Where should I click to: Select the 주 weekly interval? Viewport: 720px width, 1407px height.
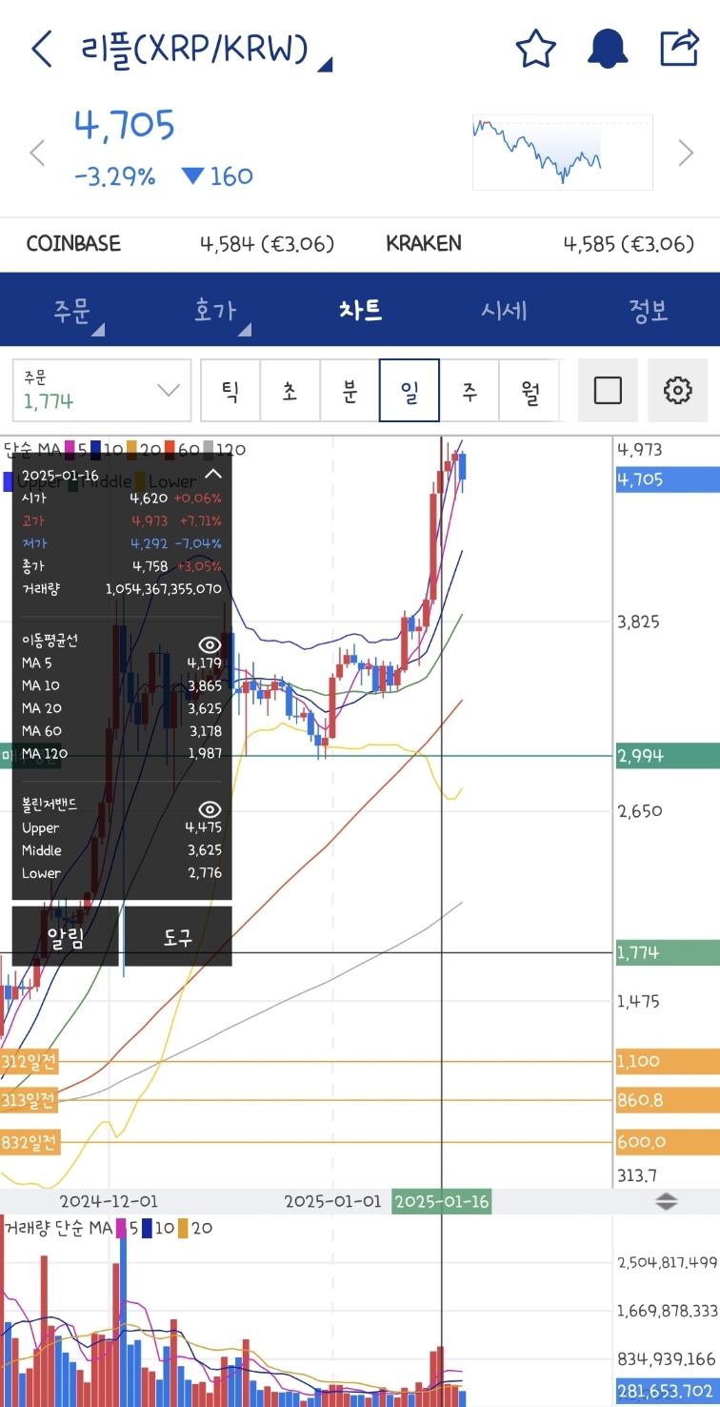point(470,390)
